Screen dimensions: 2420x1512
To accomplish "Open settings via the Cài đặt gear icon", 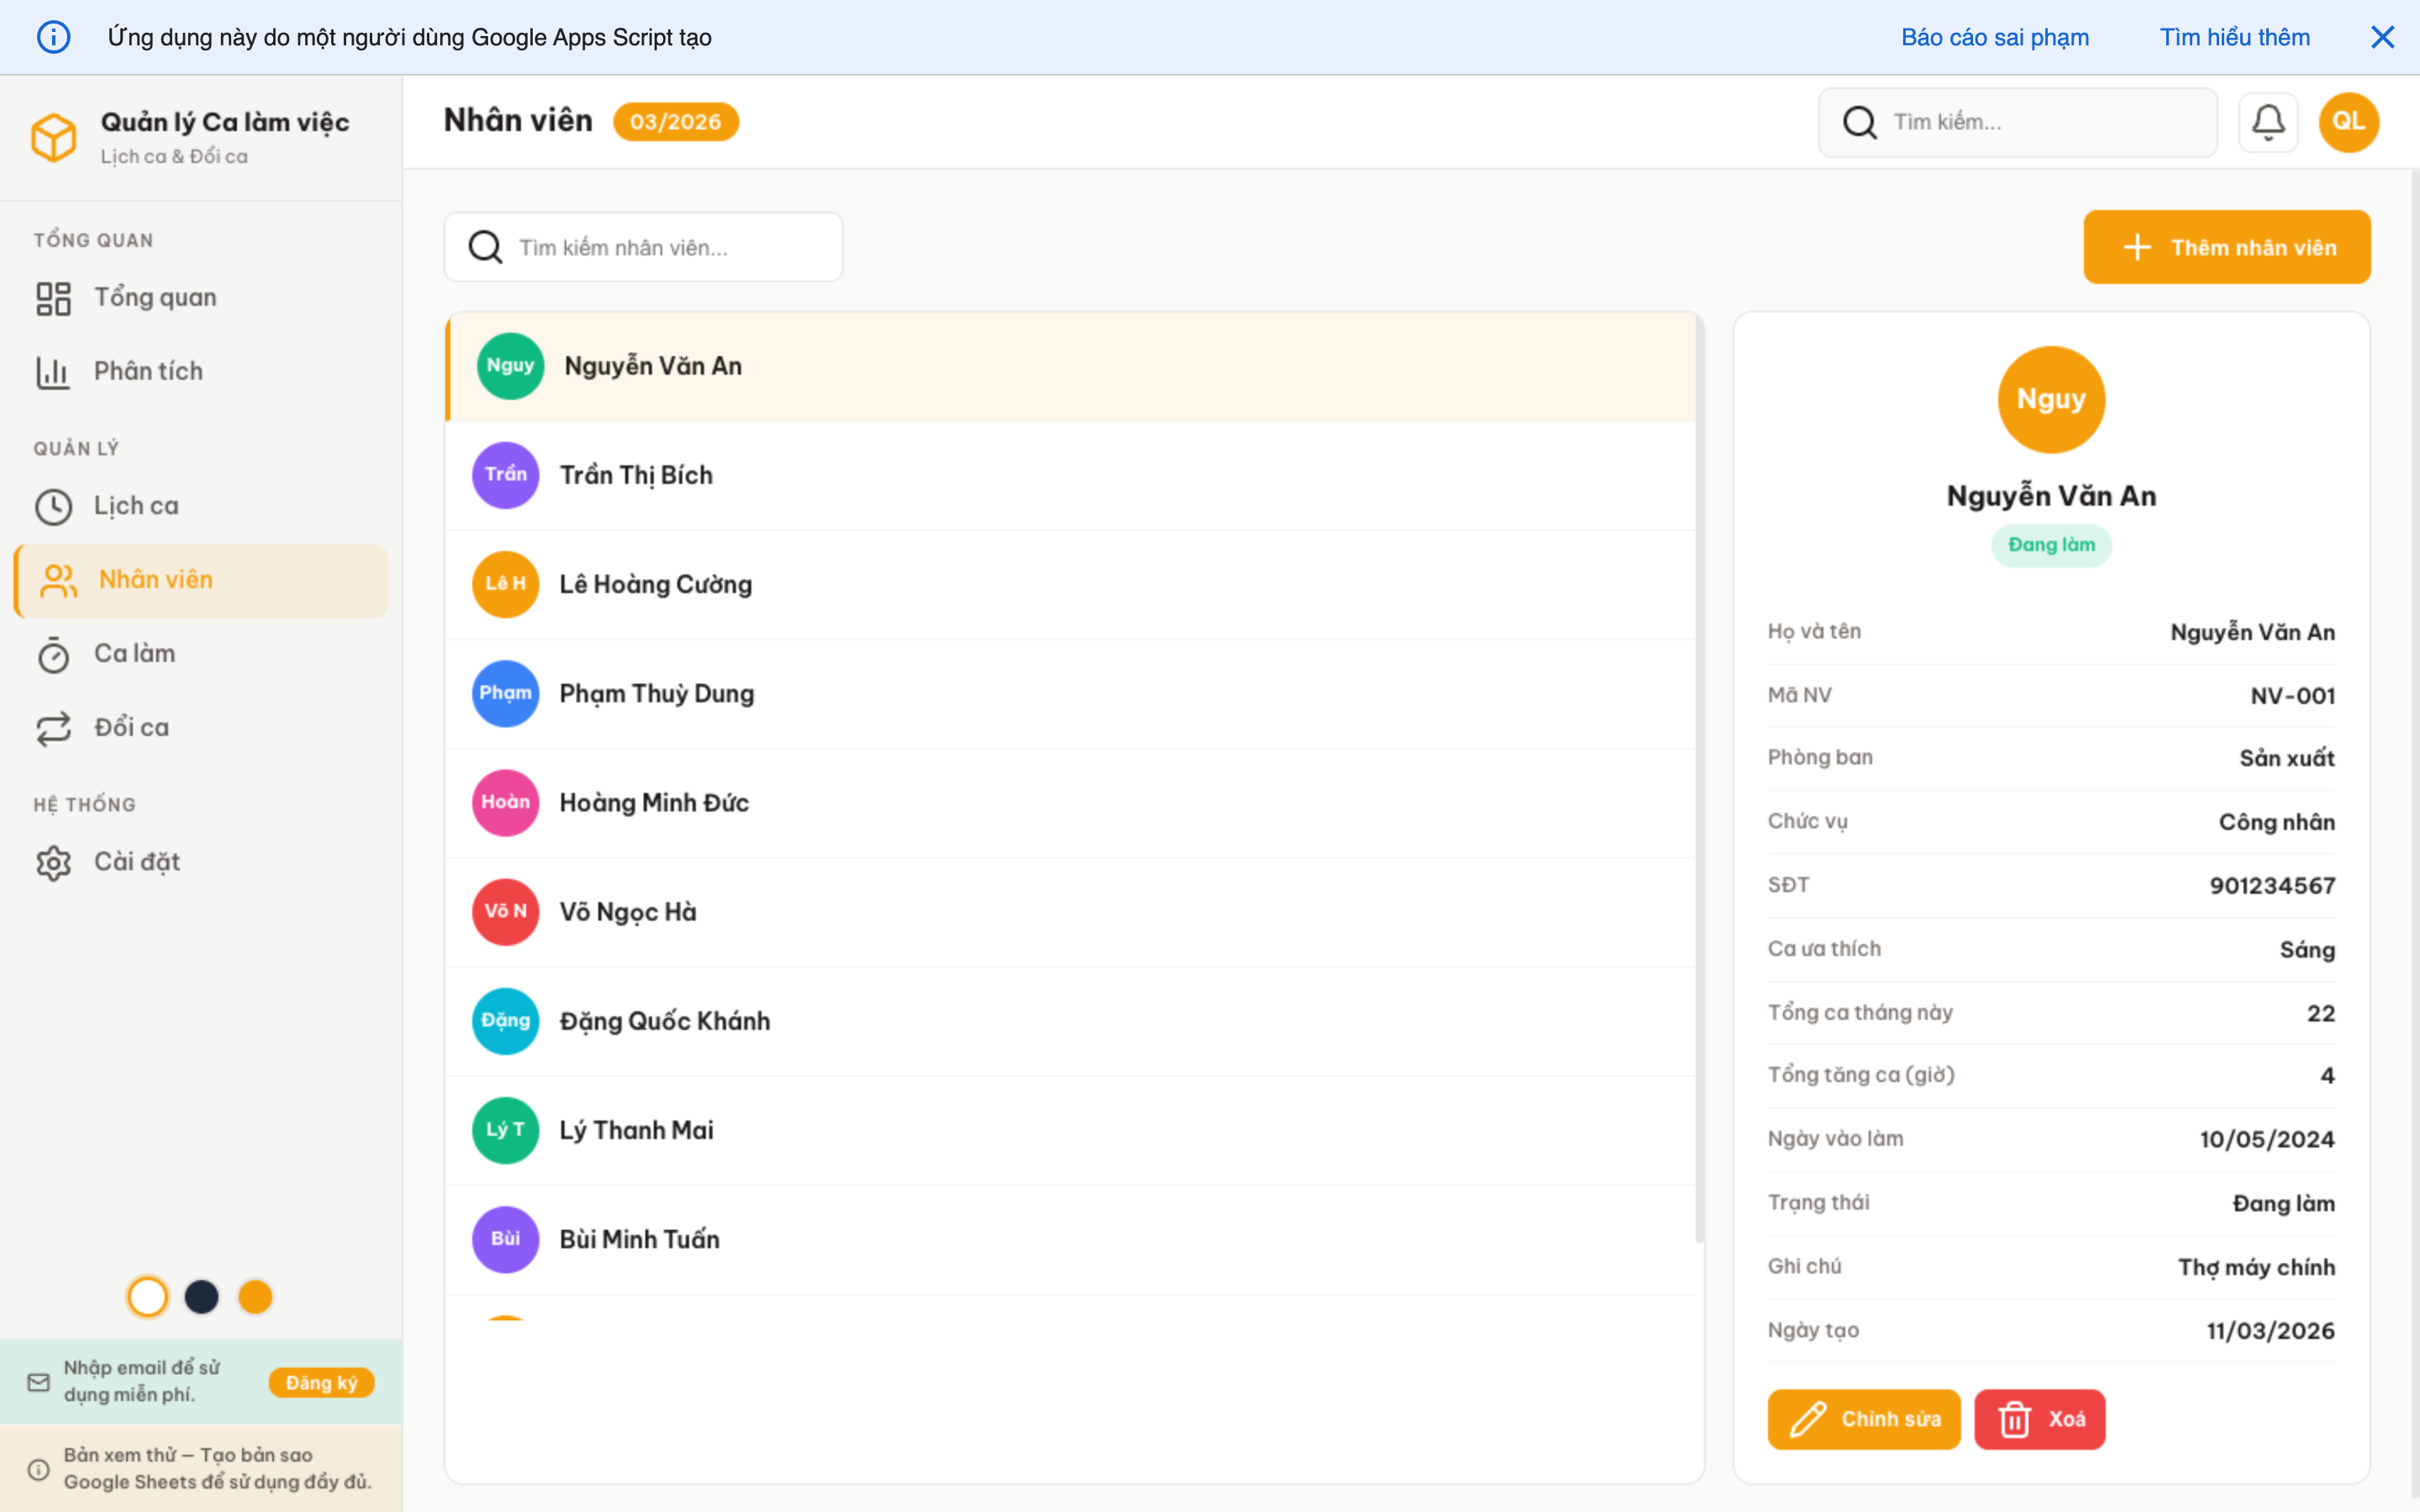I will click(x=53, y=862).
